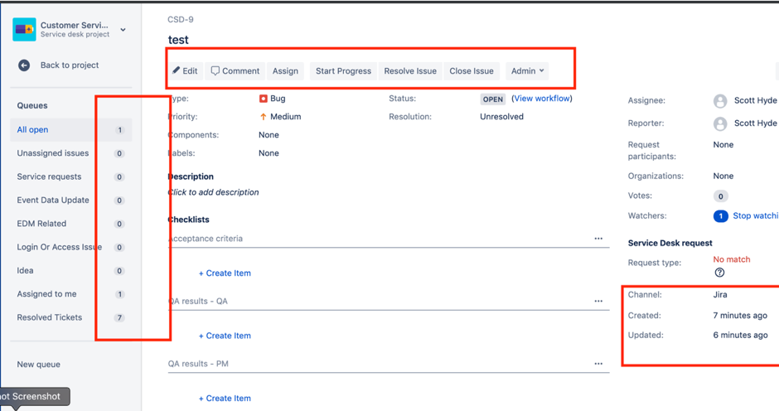The height and width of the screenshot is (411, 779).
Task: Click the Labels value None
Action: point(269,153)
